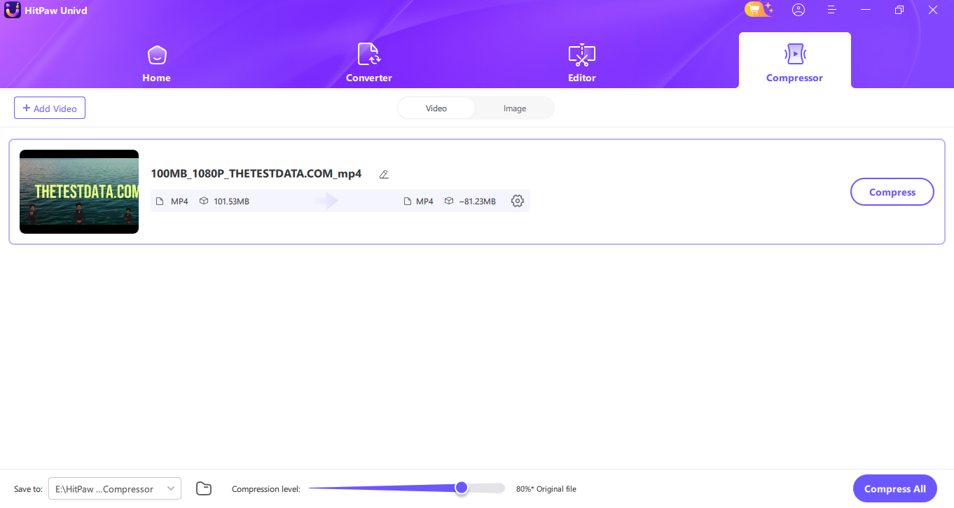Screen dimensions: 954x508
Task: Click the Compression level slider handle
Action: [x=461, y=488]
